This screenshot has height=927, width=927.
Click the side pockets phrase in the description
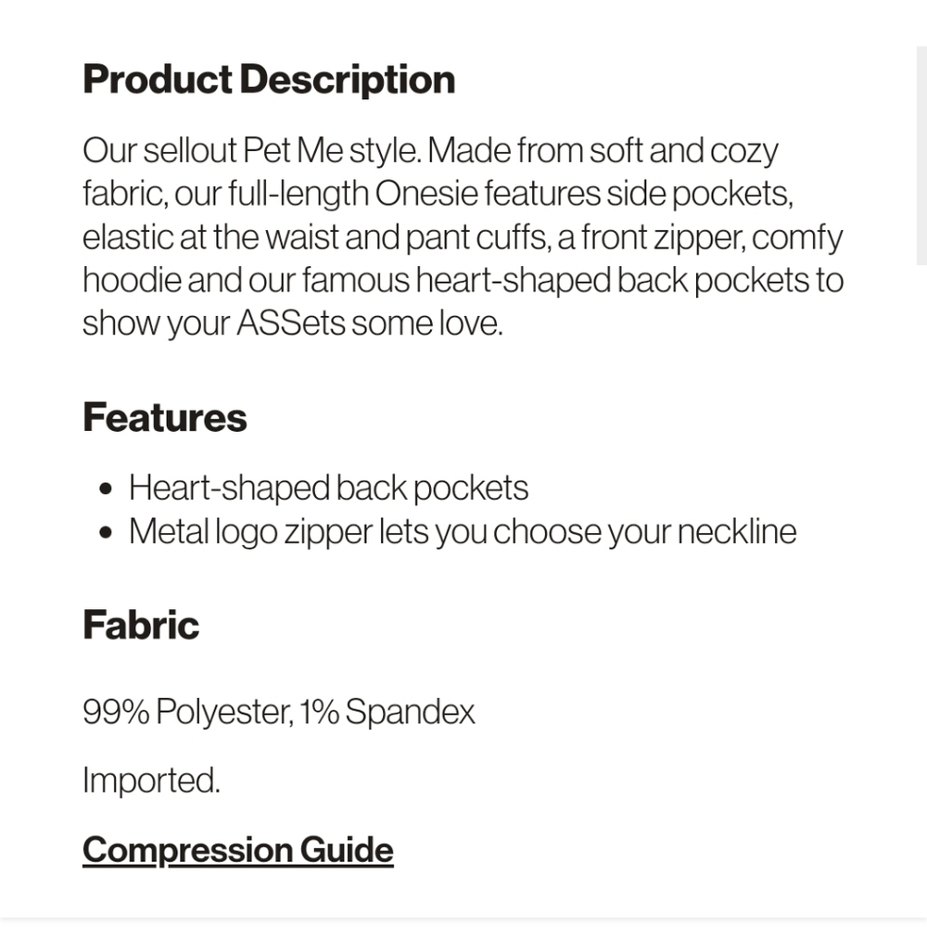click(700, 194)
